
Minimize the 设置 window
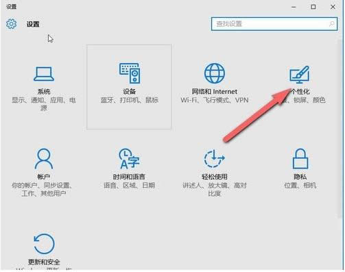click(x=294, y=7)
